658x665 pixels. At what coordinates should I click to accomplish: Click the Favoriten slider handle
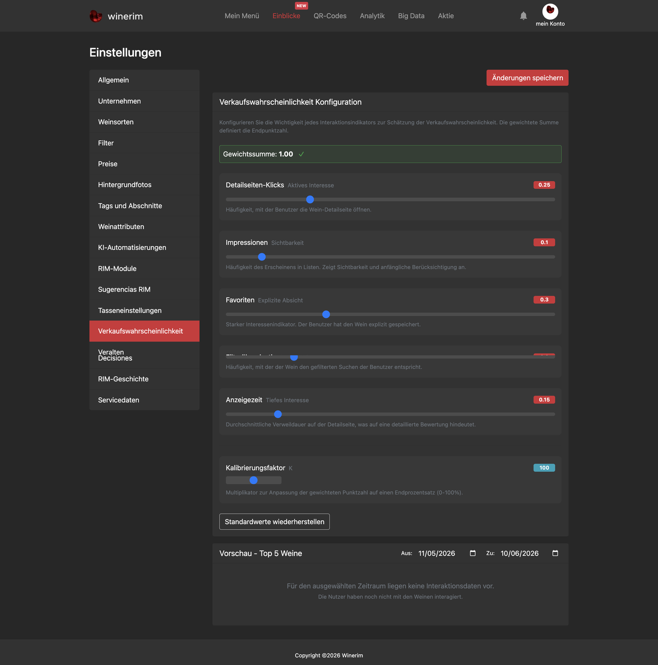tap(326, 315)
